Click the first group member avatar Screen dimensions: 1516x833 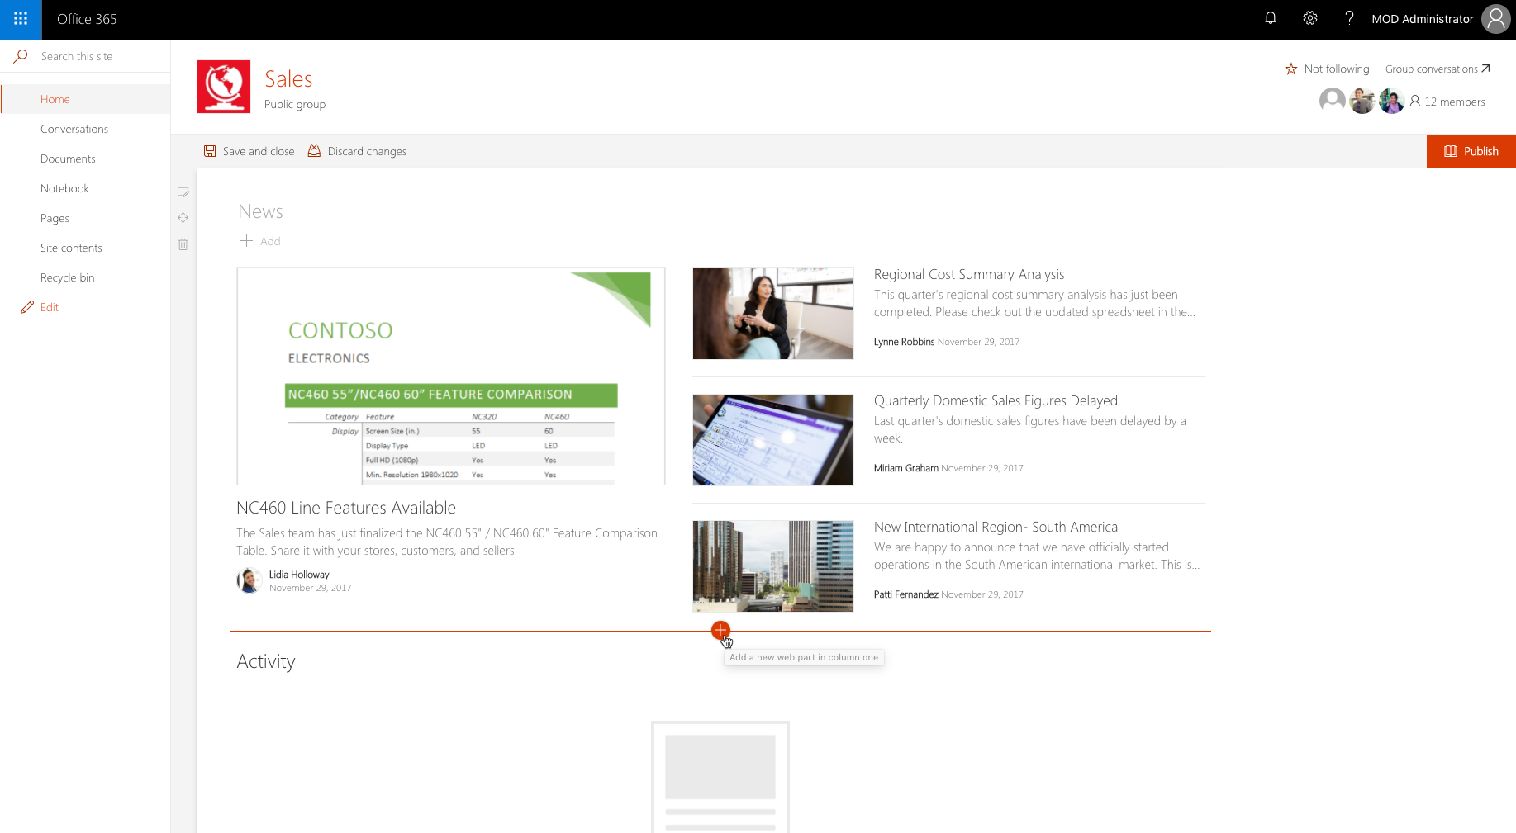1333,102
